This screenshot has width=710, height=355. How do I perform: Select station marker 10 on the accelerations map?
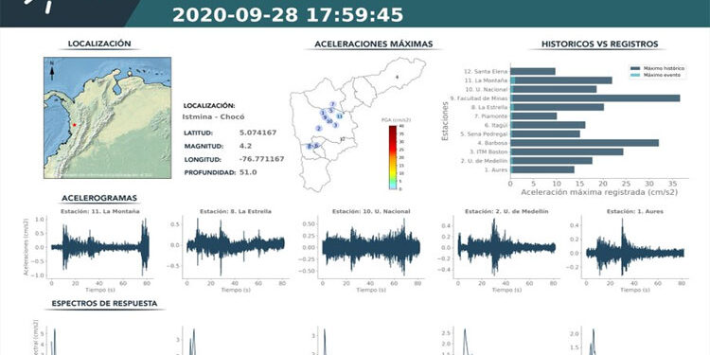[329, 121]
